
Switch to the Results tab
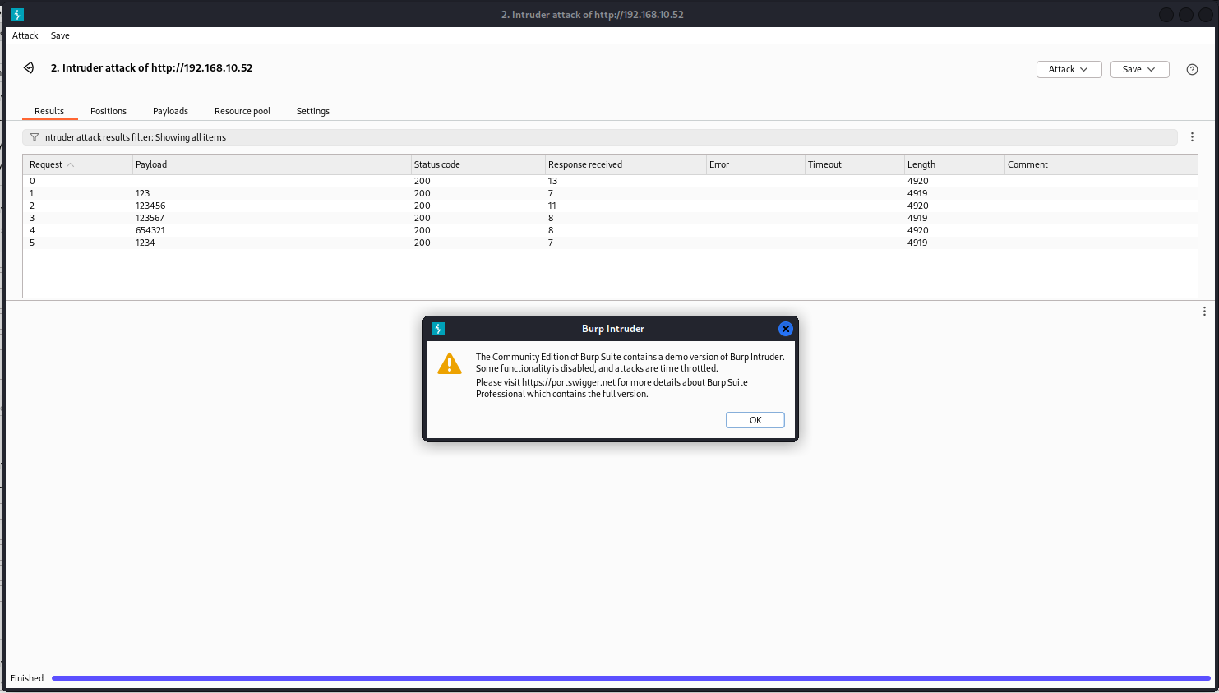(49, 111)
